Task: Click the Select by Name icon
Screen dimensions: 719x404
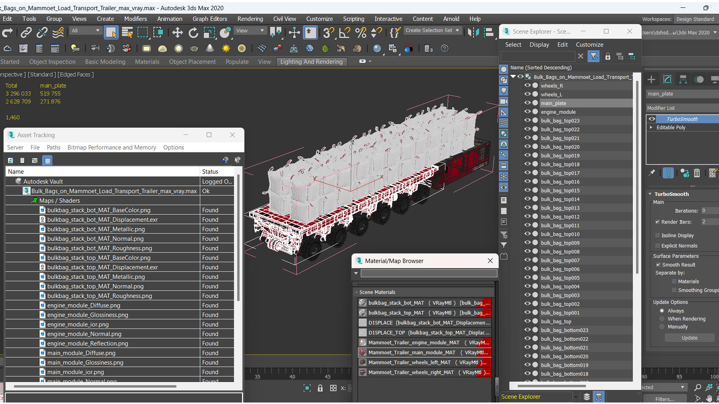Action: click(127, 33)
